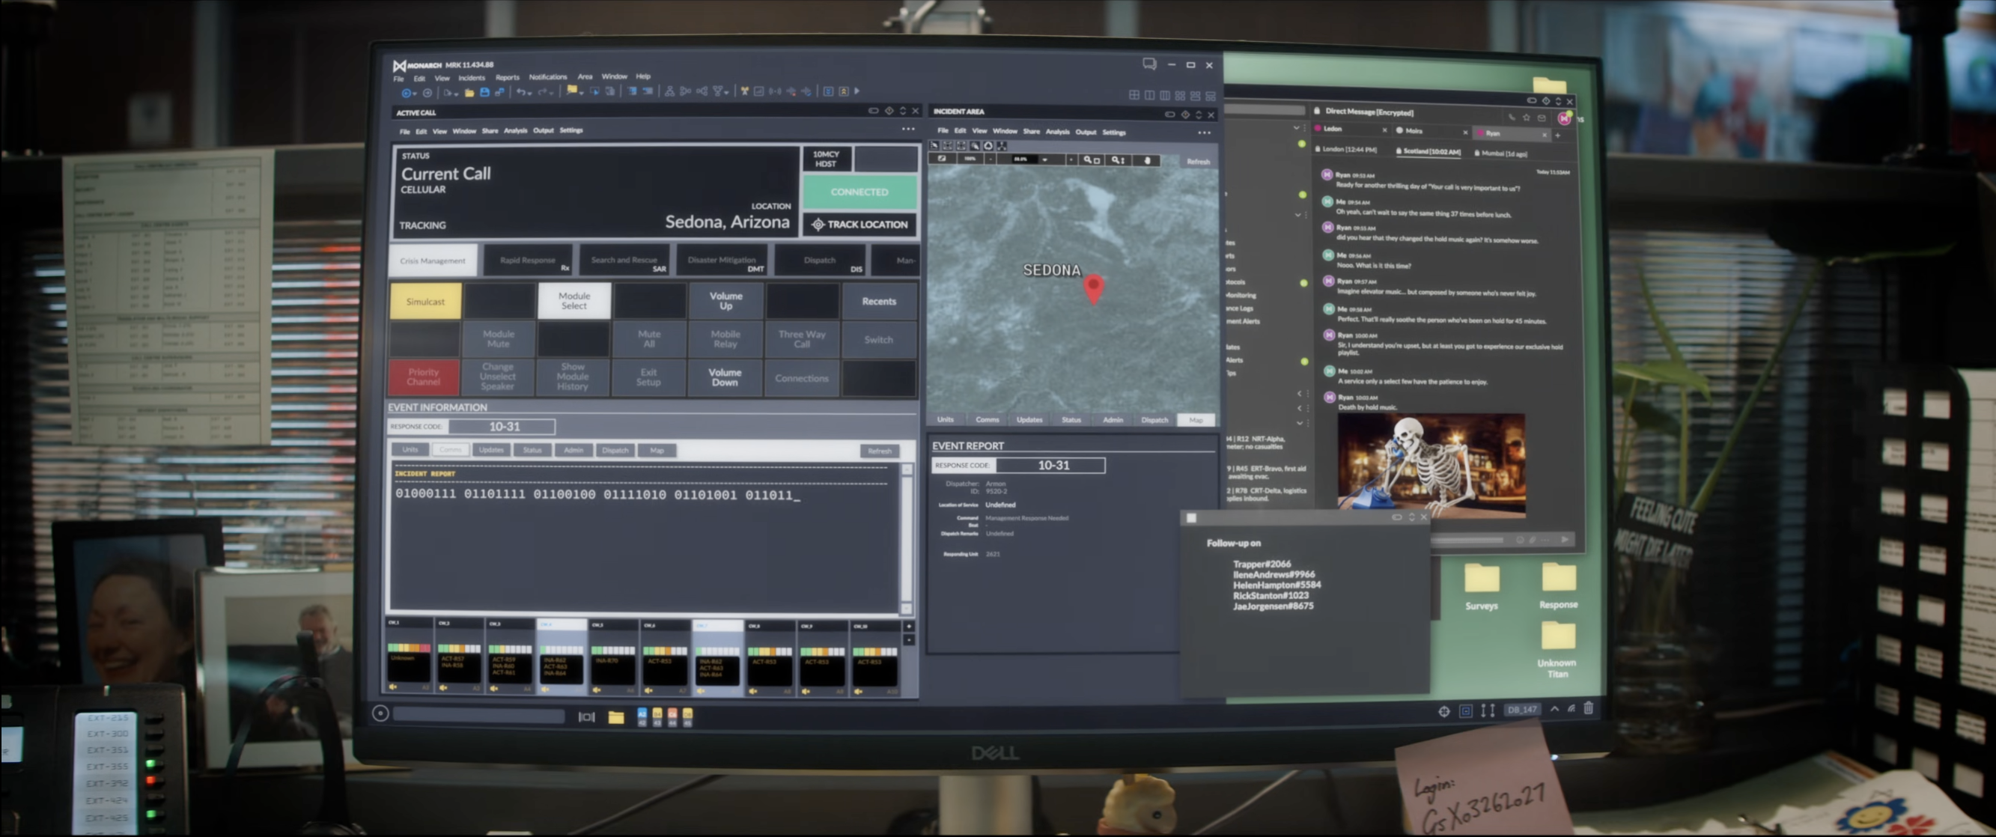This screenshot has height=837, width=1996.
Task: Click the redo arrow in main toolbar
Action: tap(543, 92)
